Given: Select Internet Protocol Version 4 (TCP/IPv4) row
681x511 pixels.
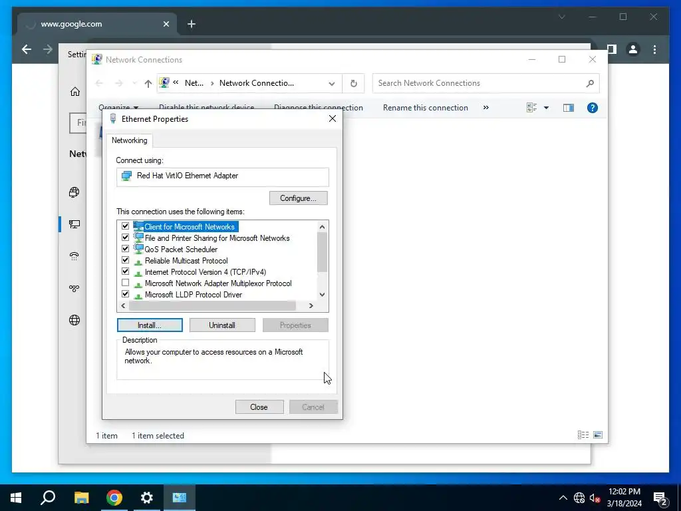Looking at the screenshot, I should pyautogui.click(x=205, y=272).
